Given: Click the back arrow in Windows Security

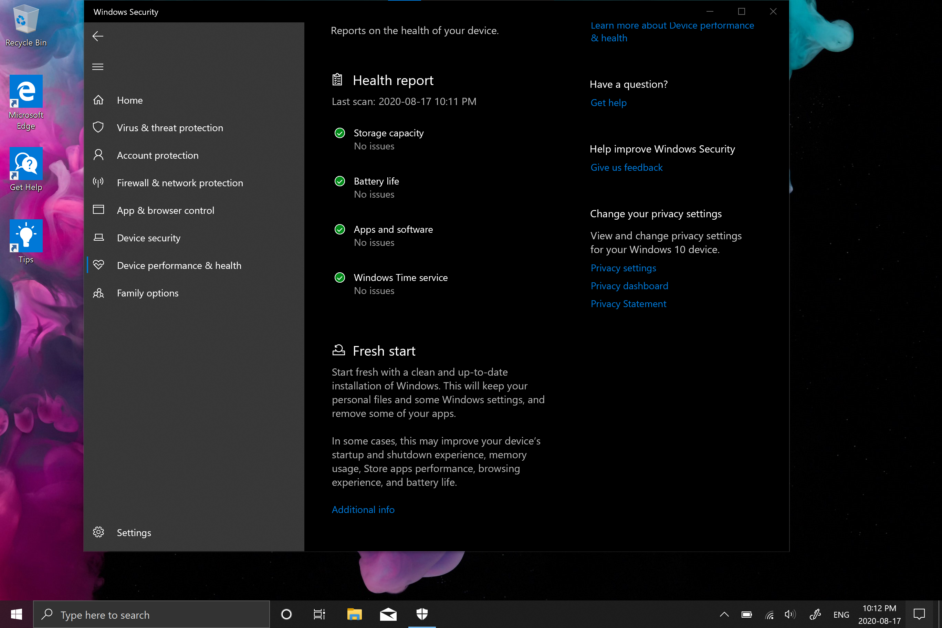Looking at the screenshot, I should tap(98, 36).
